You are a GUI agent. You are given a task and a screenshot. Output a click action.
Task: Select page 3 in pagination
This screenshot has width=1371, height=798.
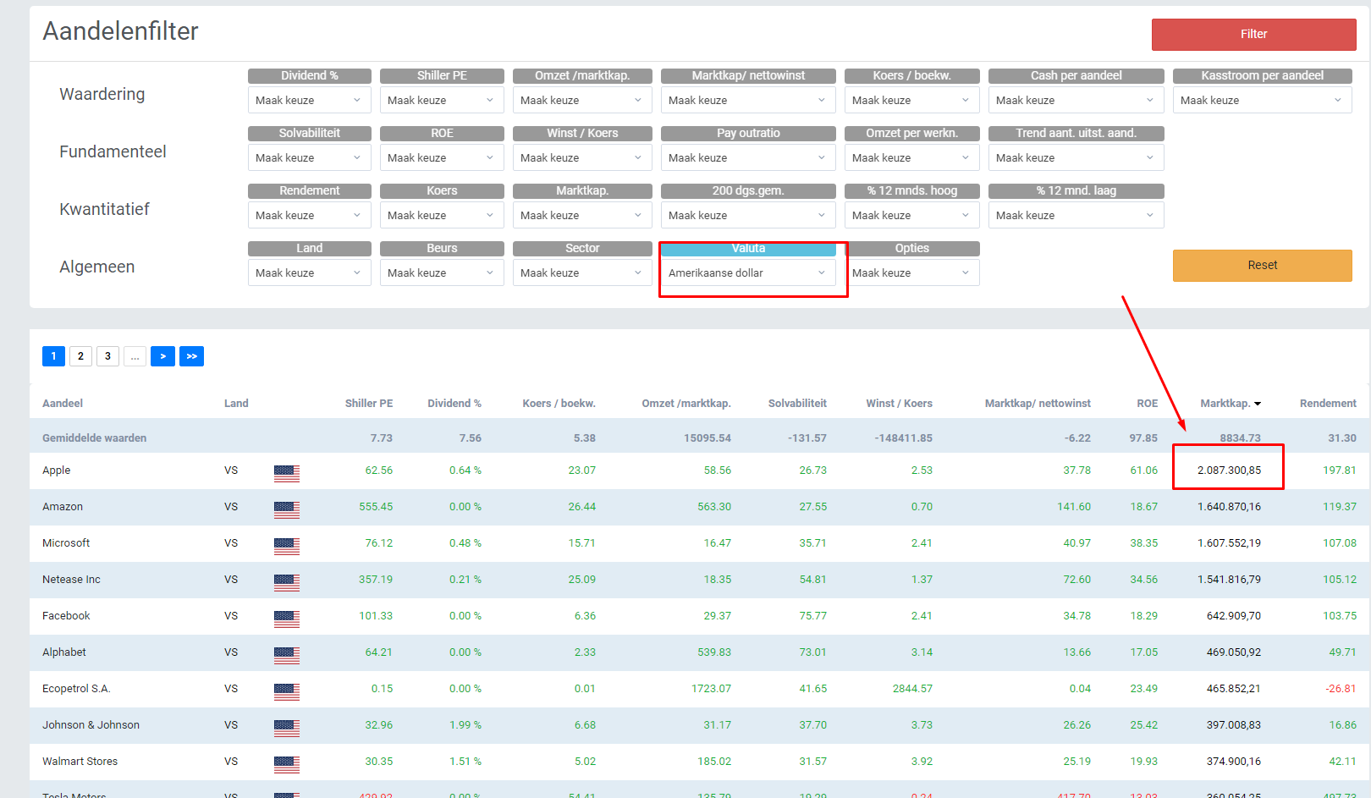pos(107,356)
